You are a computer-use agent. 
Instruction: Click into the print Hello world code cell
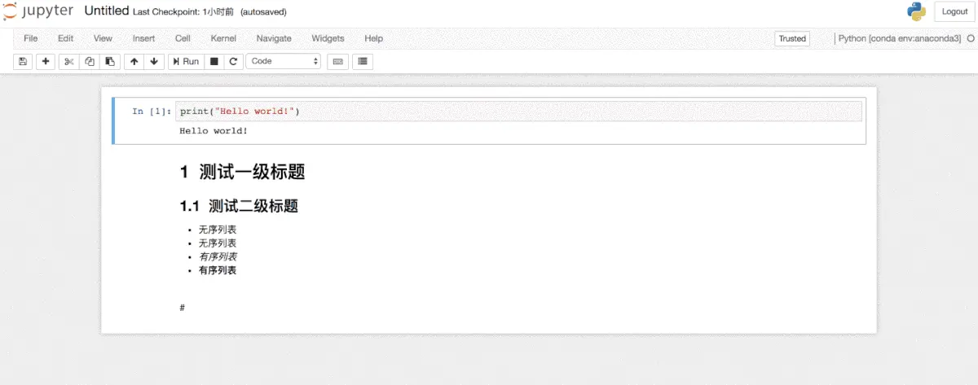click(x=518, y=112)
